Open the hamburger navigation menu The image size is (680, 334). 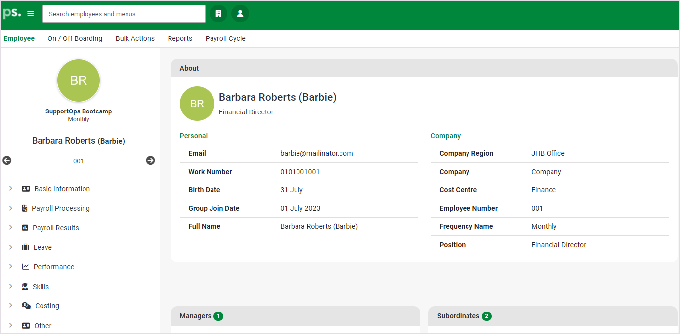[31, 14]
